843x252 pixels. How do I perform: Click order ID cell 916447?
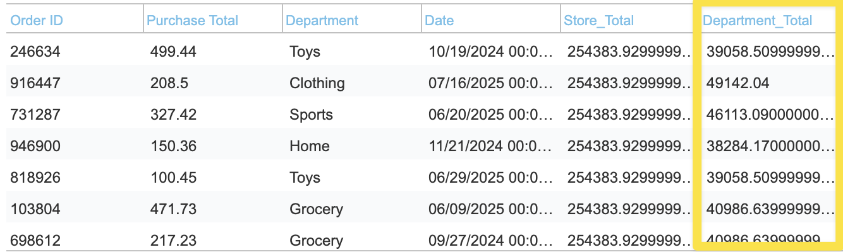coord(35,83)
